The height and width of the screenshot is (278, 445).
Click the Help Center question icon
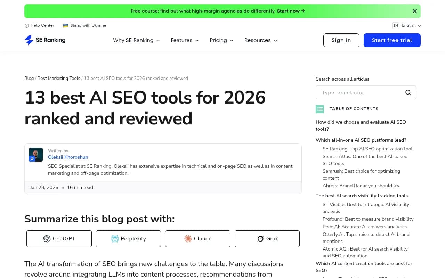27,26
